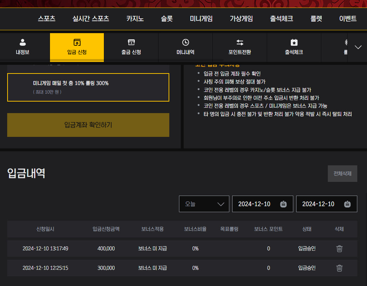Click the 내정보 person icon

pos(23,42)
